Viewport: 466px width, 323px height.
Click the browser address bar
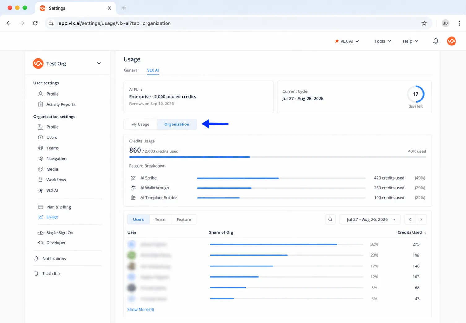pyautogui.click(x=238, y=23)
